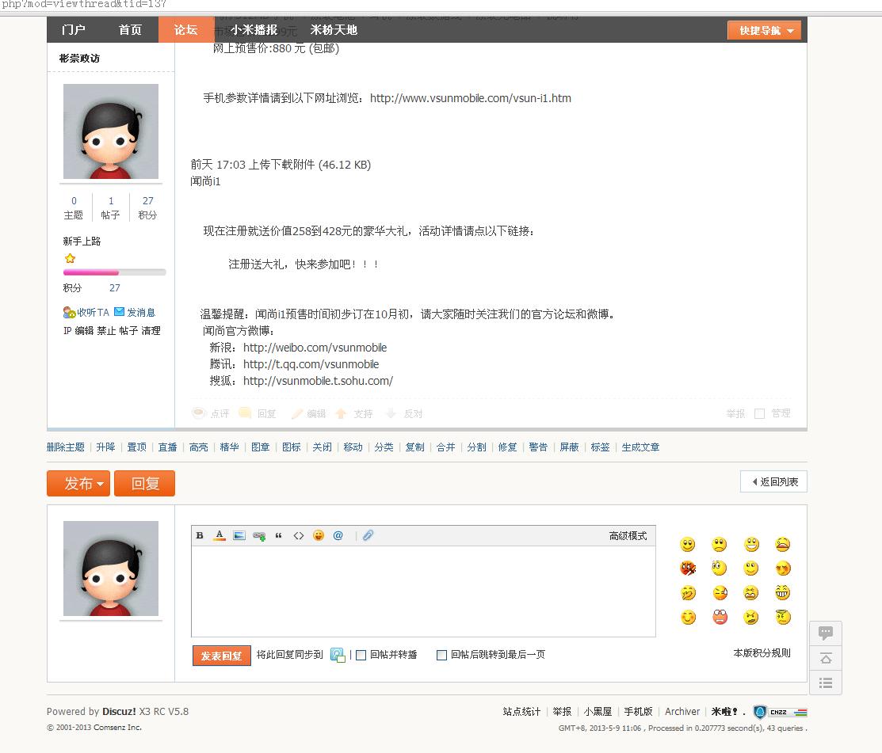Jump to top with floating arrow
The image size is (882, 753).
(826, 658)
